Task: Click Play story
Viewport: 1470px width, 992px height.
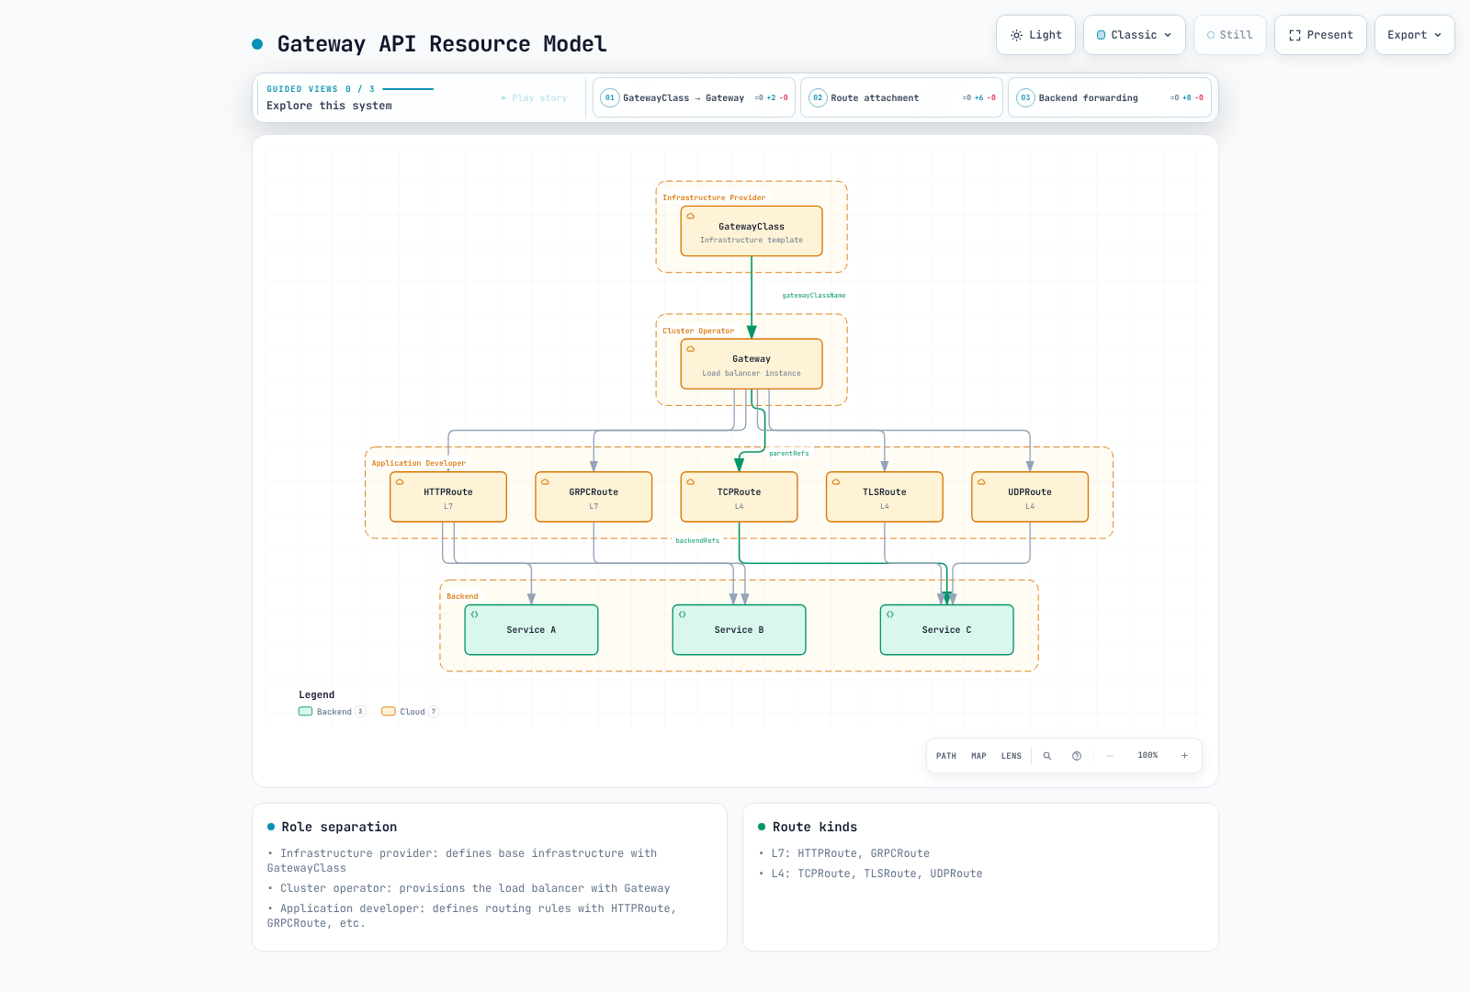Action: point(534,97)
